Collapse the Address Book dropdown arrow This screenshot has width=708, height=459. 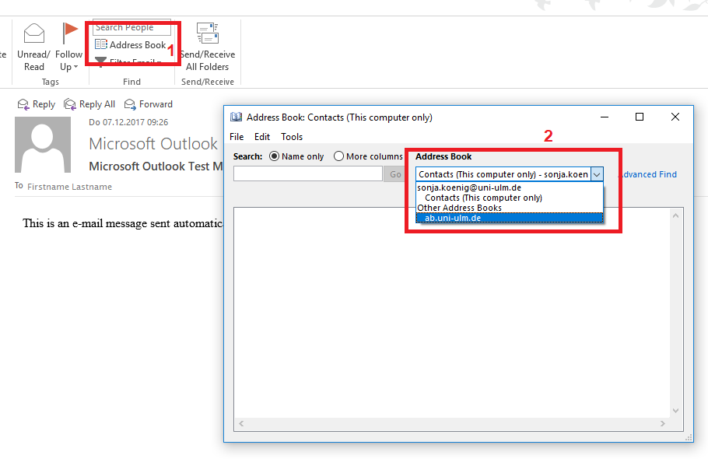(x=597, y=174)
